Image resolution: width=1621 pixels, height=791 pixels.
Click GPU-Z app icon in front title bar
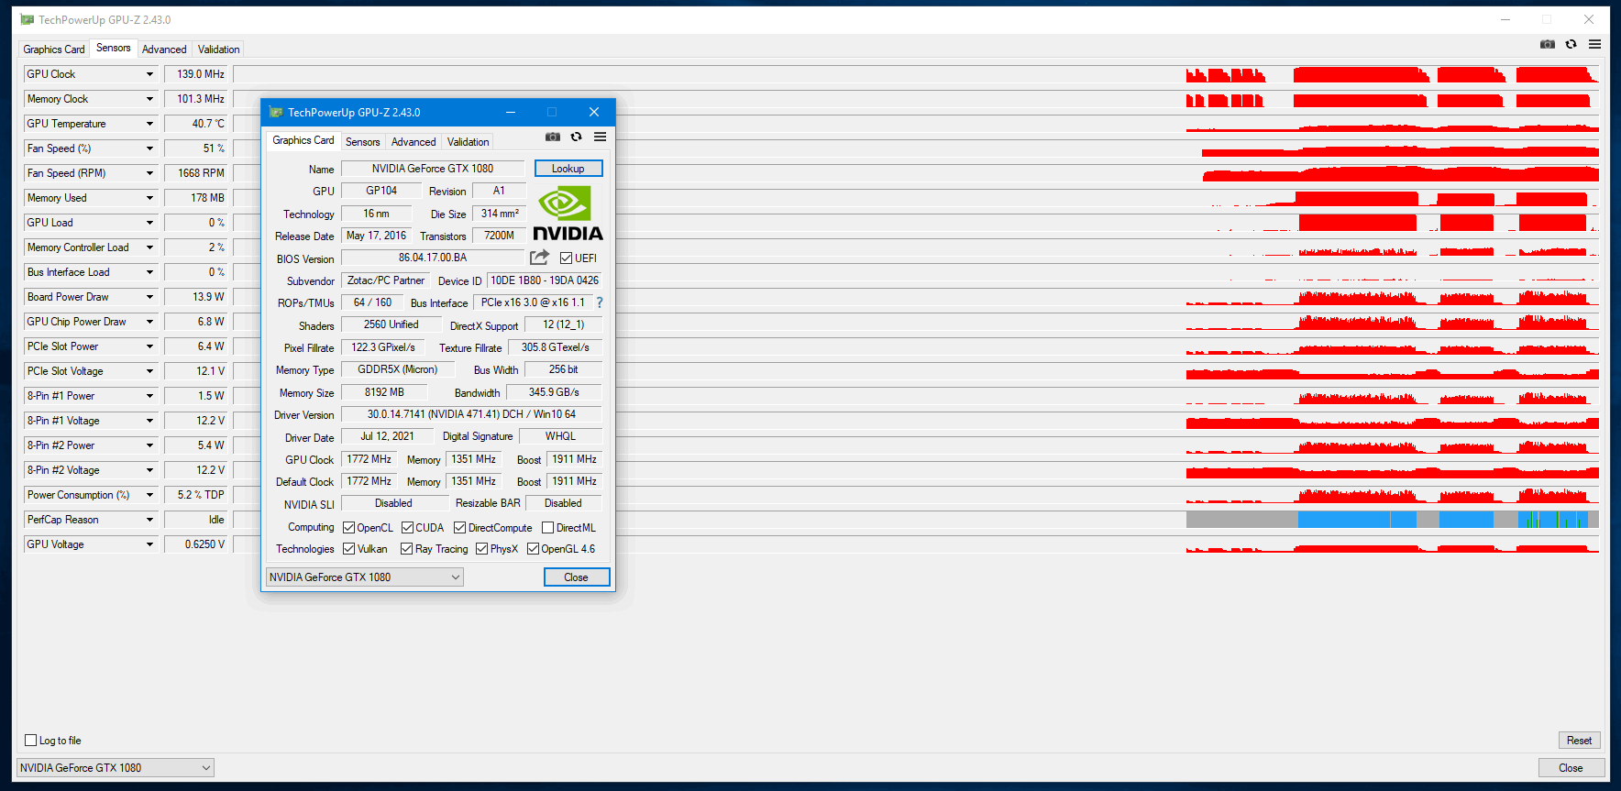point(276,112)
